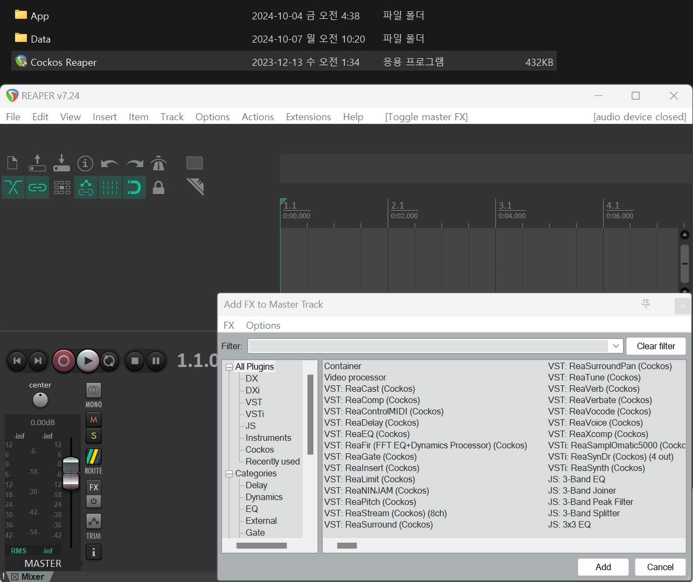
Task: Mute the master track with M
Action: (x=94, y=419)
